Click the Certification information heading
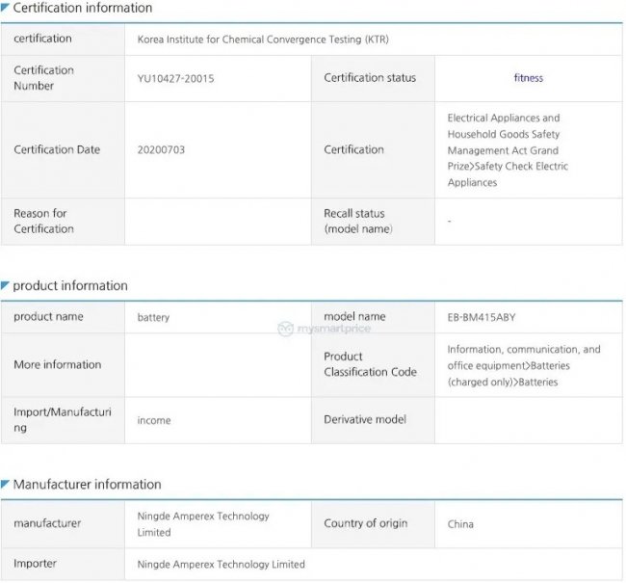Screen dimensions: 626x583 [x=82, y=8]
